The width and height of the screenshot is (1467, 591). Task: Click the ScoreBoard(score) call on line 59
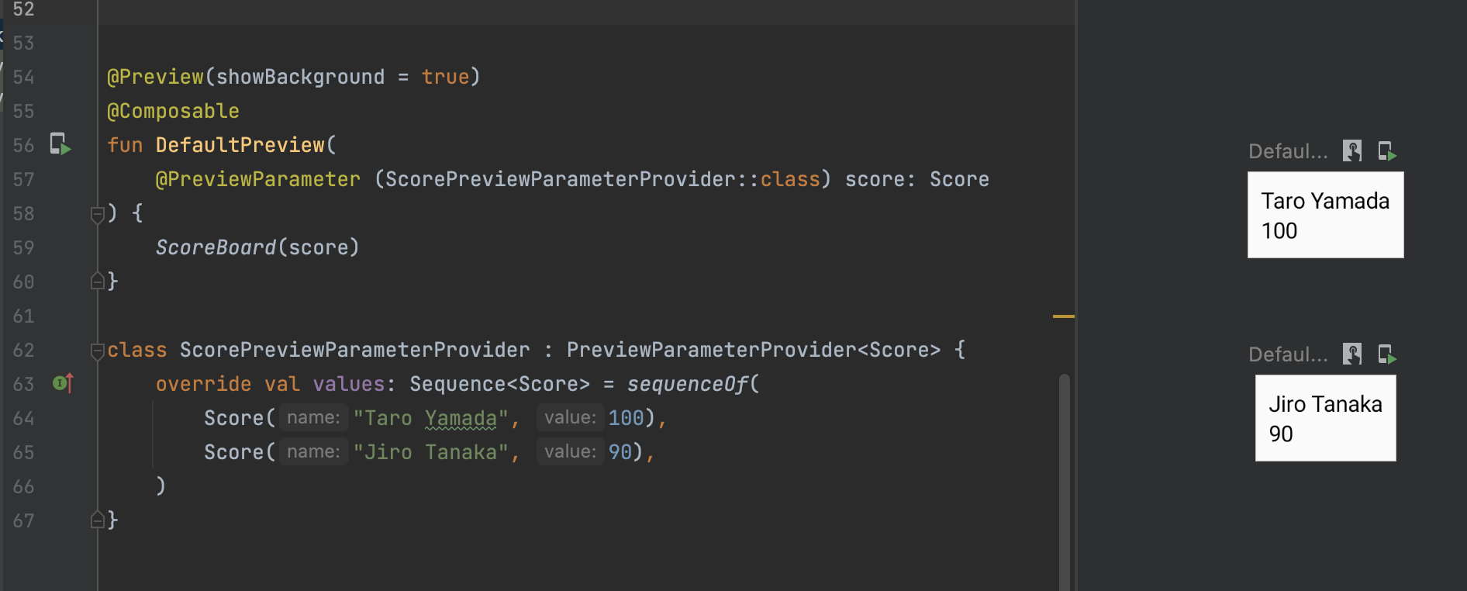point(257,247)
